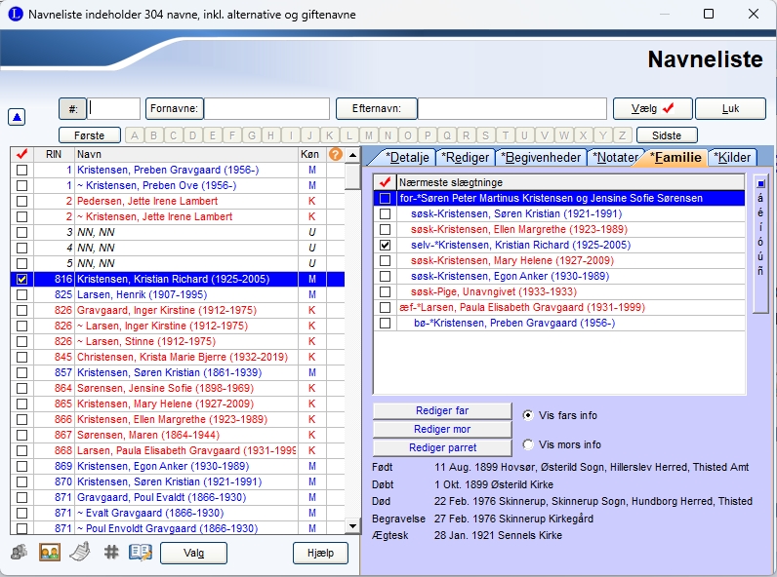Select the Vis mors info radio button
Screen dimensions: 777x577
[529, 444]
